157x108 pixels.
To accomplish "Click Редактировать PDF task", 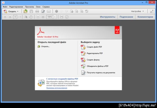I will click(95, 53).
